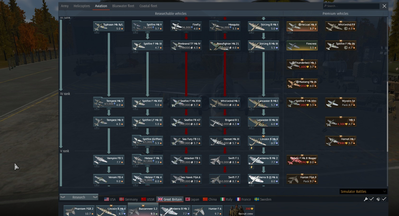Select the Hornet Mk.III aircraft
This screenshot has height=216, width=399.
225,141
